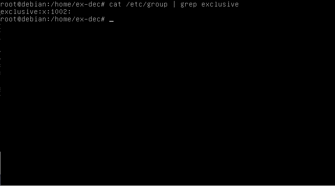The height and width of the screenshot is (186, 335).
Task: Click the '#' symbol in last prompt
Action: (x=103, y=19)
